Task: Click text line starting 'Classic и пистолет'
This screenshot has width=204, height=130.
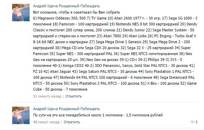Action: click(x=113, y=30)
